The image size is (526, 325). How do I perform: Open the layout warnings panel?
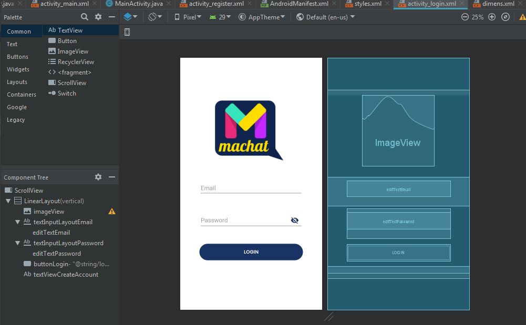point(522,16)
